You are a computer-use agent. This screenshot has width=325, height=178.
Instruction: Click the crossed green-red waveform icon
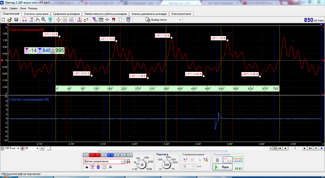coord(59,20)
